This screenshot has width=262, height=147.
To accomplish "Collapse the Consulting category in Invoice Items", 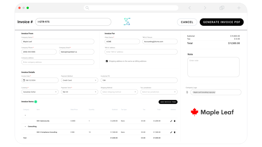I will 25,126.
